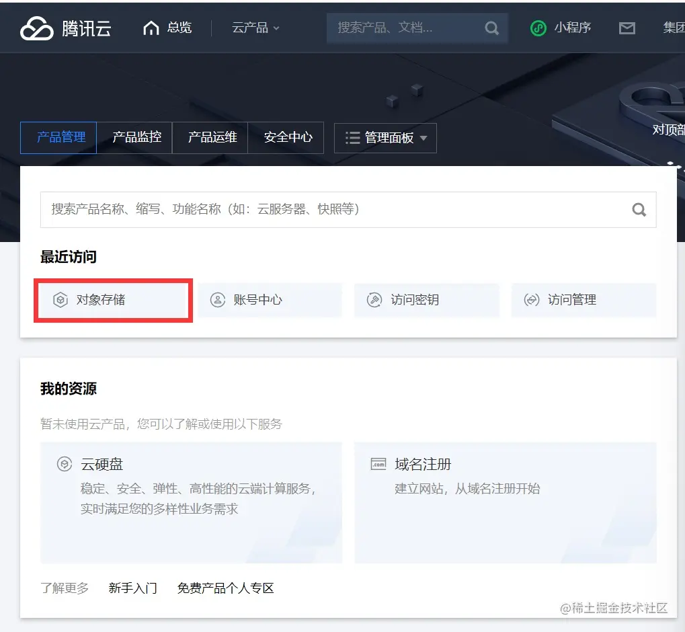Follow the 新手入门 link

pos(133,588)
